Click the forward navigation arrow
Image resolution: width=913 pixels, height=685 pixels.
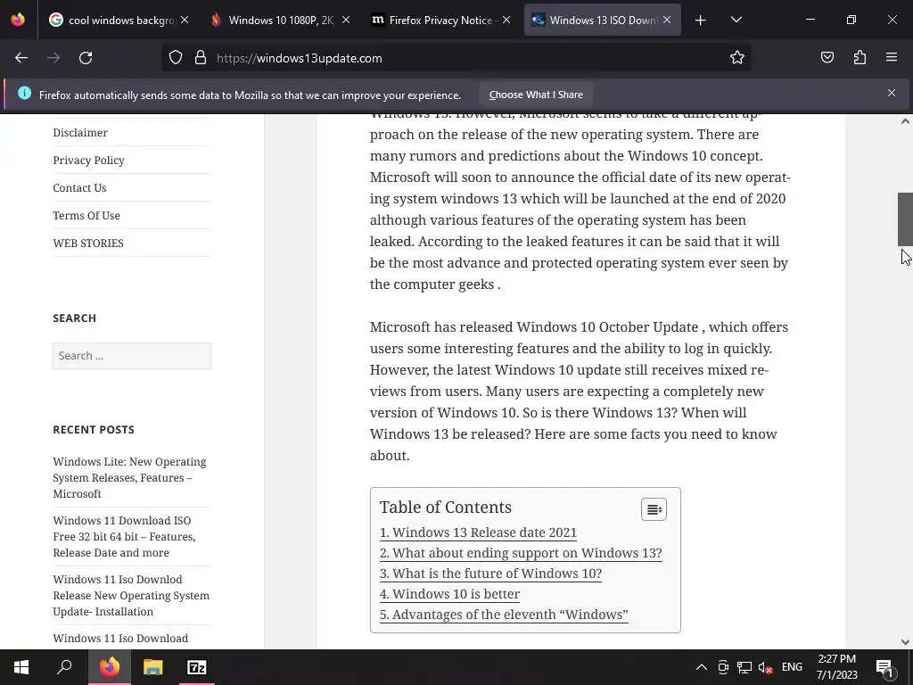click(x=53, y=58)
